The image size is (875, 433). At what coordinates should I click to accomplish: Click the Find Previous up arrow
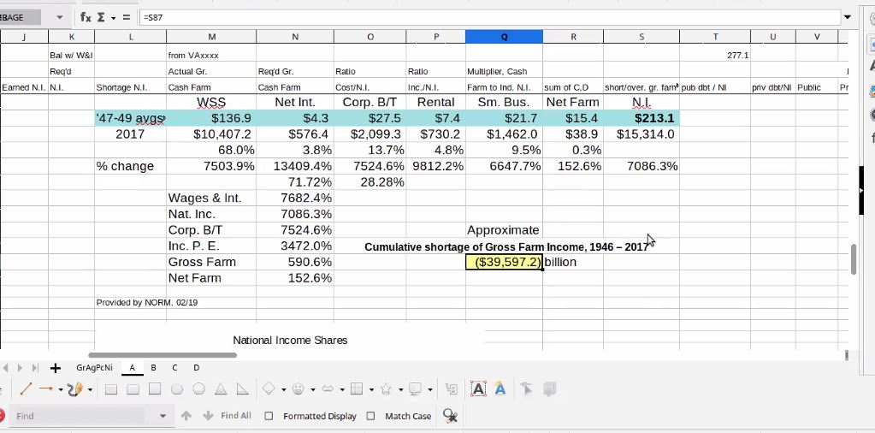point(186,416)
